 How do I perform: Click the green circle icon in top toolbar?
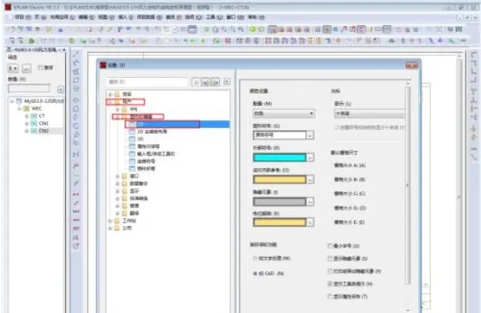253,29
